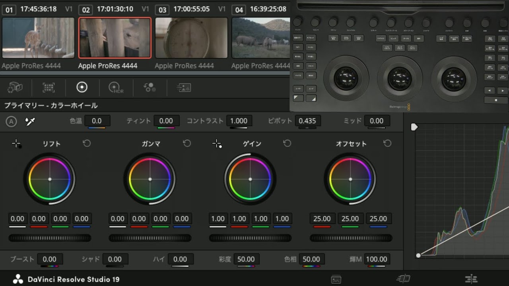Click the crosshair picker beside リフト (Lift)
509x286 pixels.
[17, 144]
